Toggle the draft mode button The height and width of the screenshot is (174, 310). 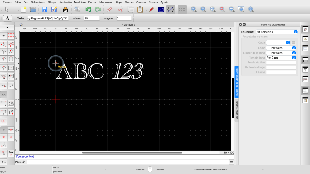point(170,9)
